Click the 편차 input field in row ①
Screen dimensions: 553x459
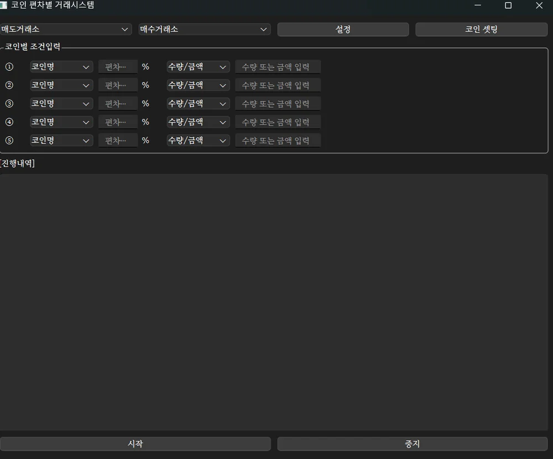(x=118, y=67)
